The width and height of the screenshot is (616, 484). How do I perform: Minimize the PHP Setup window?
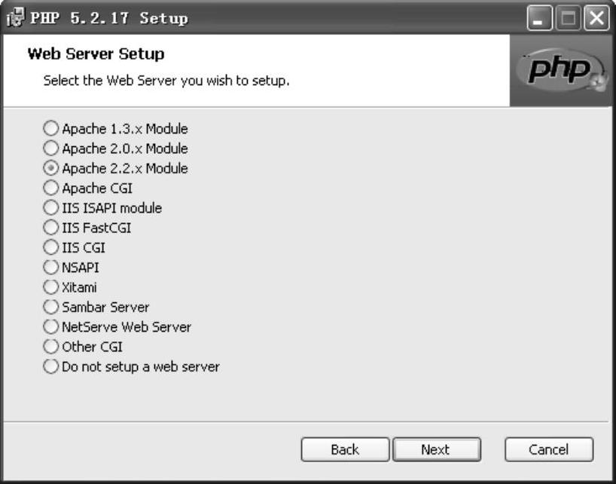tap(539, 18)
